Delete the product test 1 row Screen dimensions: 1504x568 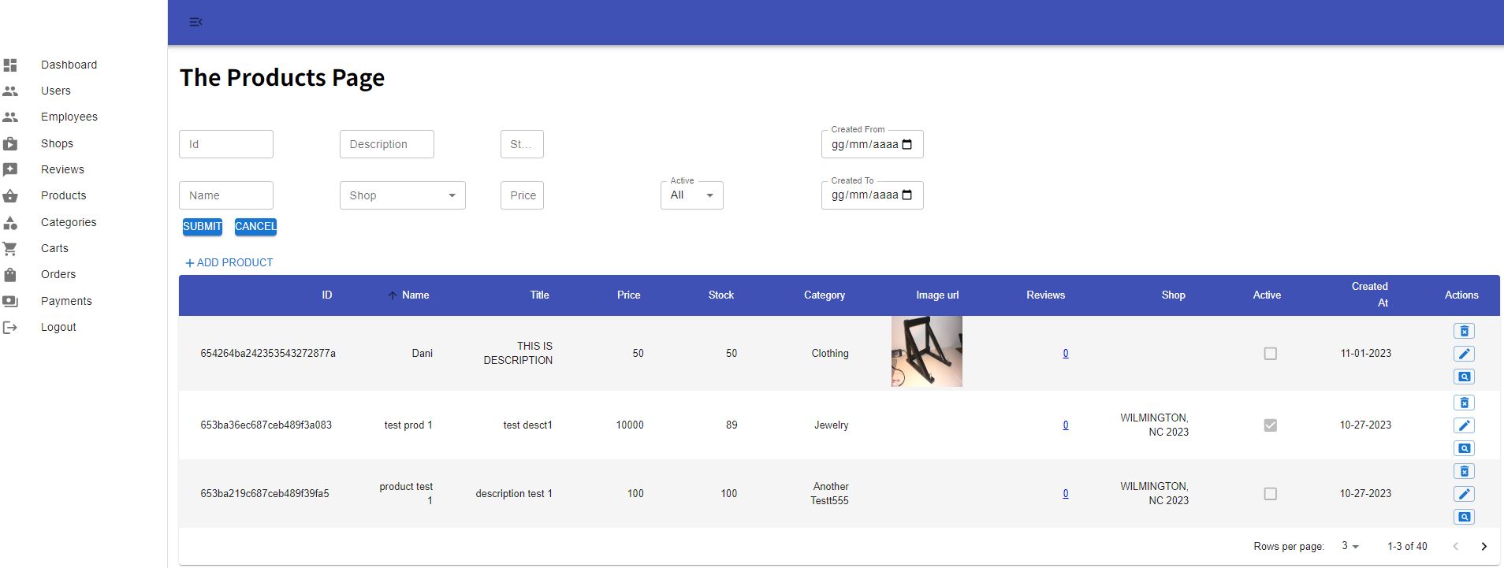pos(1464,472)
